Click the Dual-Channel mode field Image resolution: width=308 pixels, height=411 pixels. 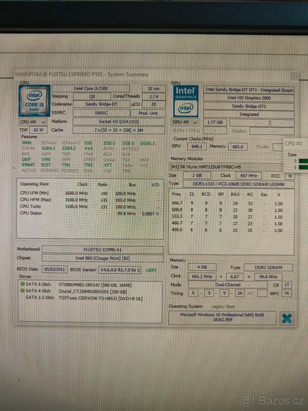coord(228,285)
